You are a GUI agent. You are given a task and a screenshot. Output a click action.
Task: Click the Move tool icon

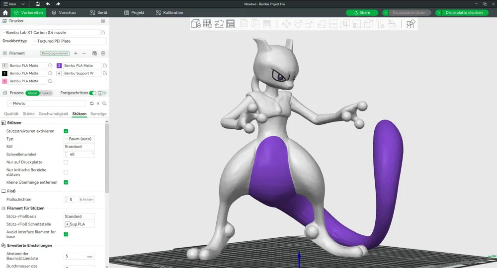pos(287,24)
